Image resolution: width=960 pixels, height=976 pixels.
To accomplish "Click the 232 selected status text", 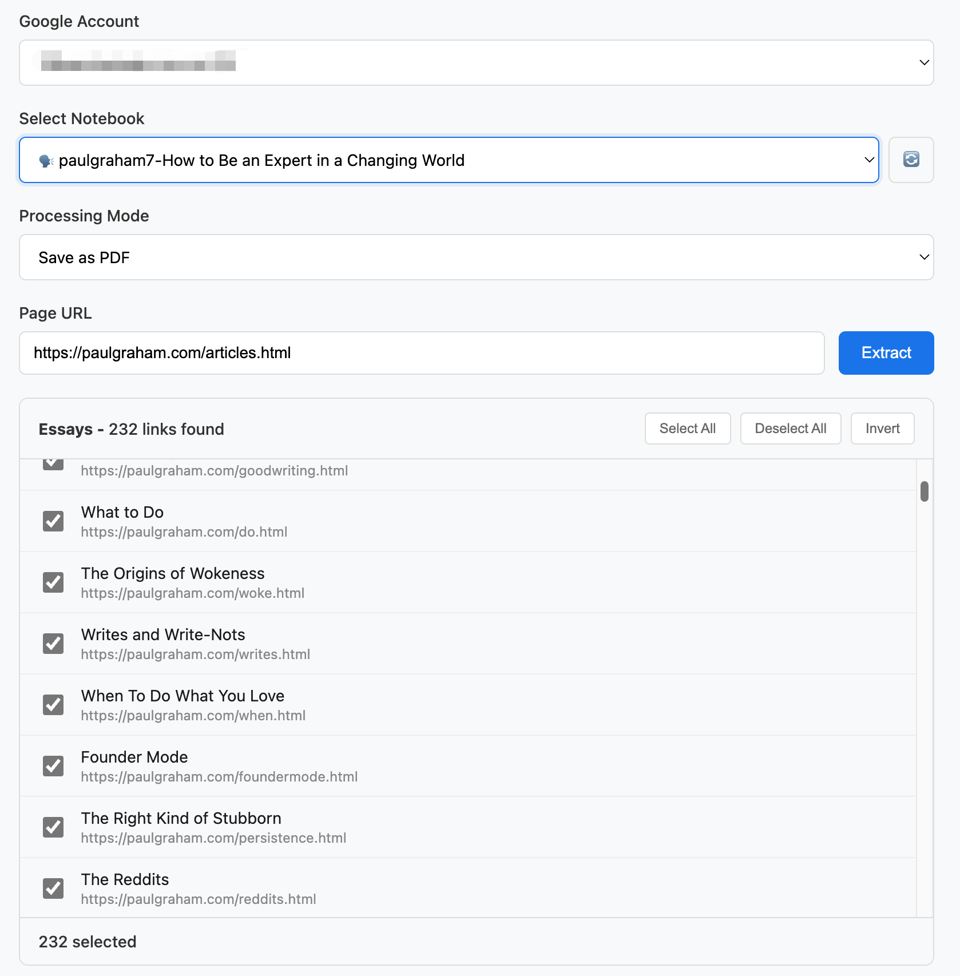I will point(88,942).
